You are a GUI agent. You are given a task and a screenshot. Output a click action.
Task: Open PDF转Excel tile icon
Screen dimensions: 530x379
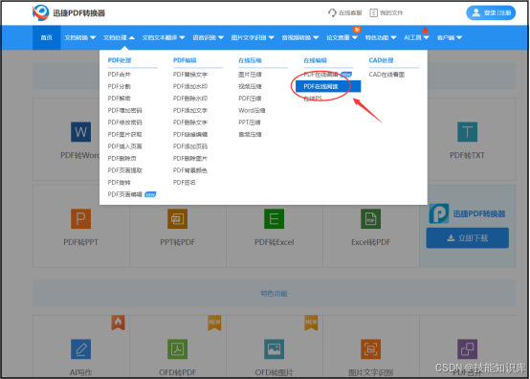point(275,219)
